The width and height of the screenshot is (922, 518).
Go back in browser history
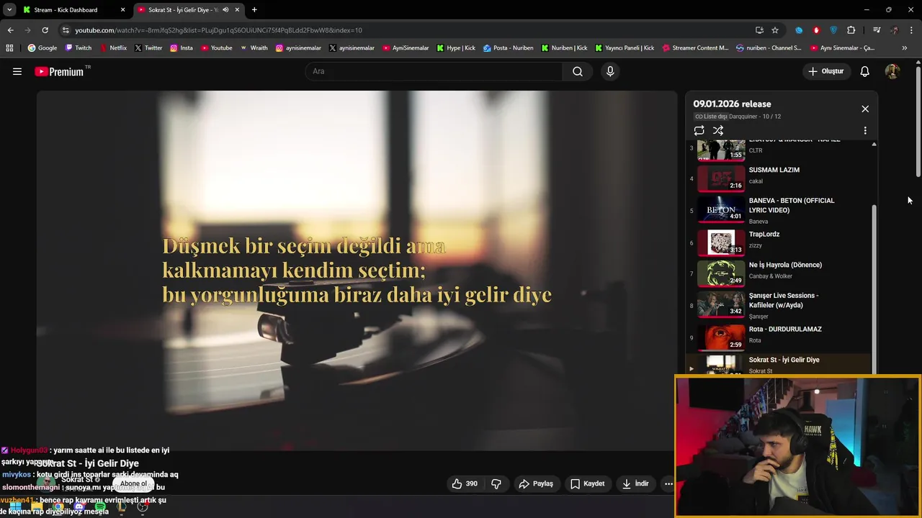(x=10, y=30)
